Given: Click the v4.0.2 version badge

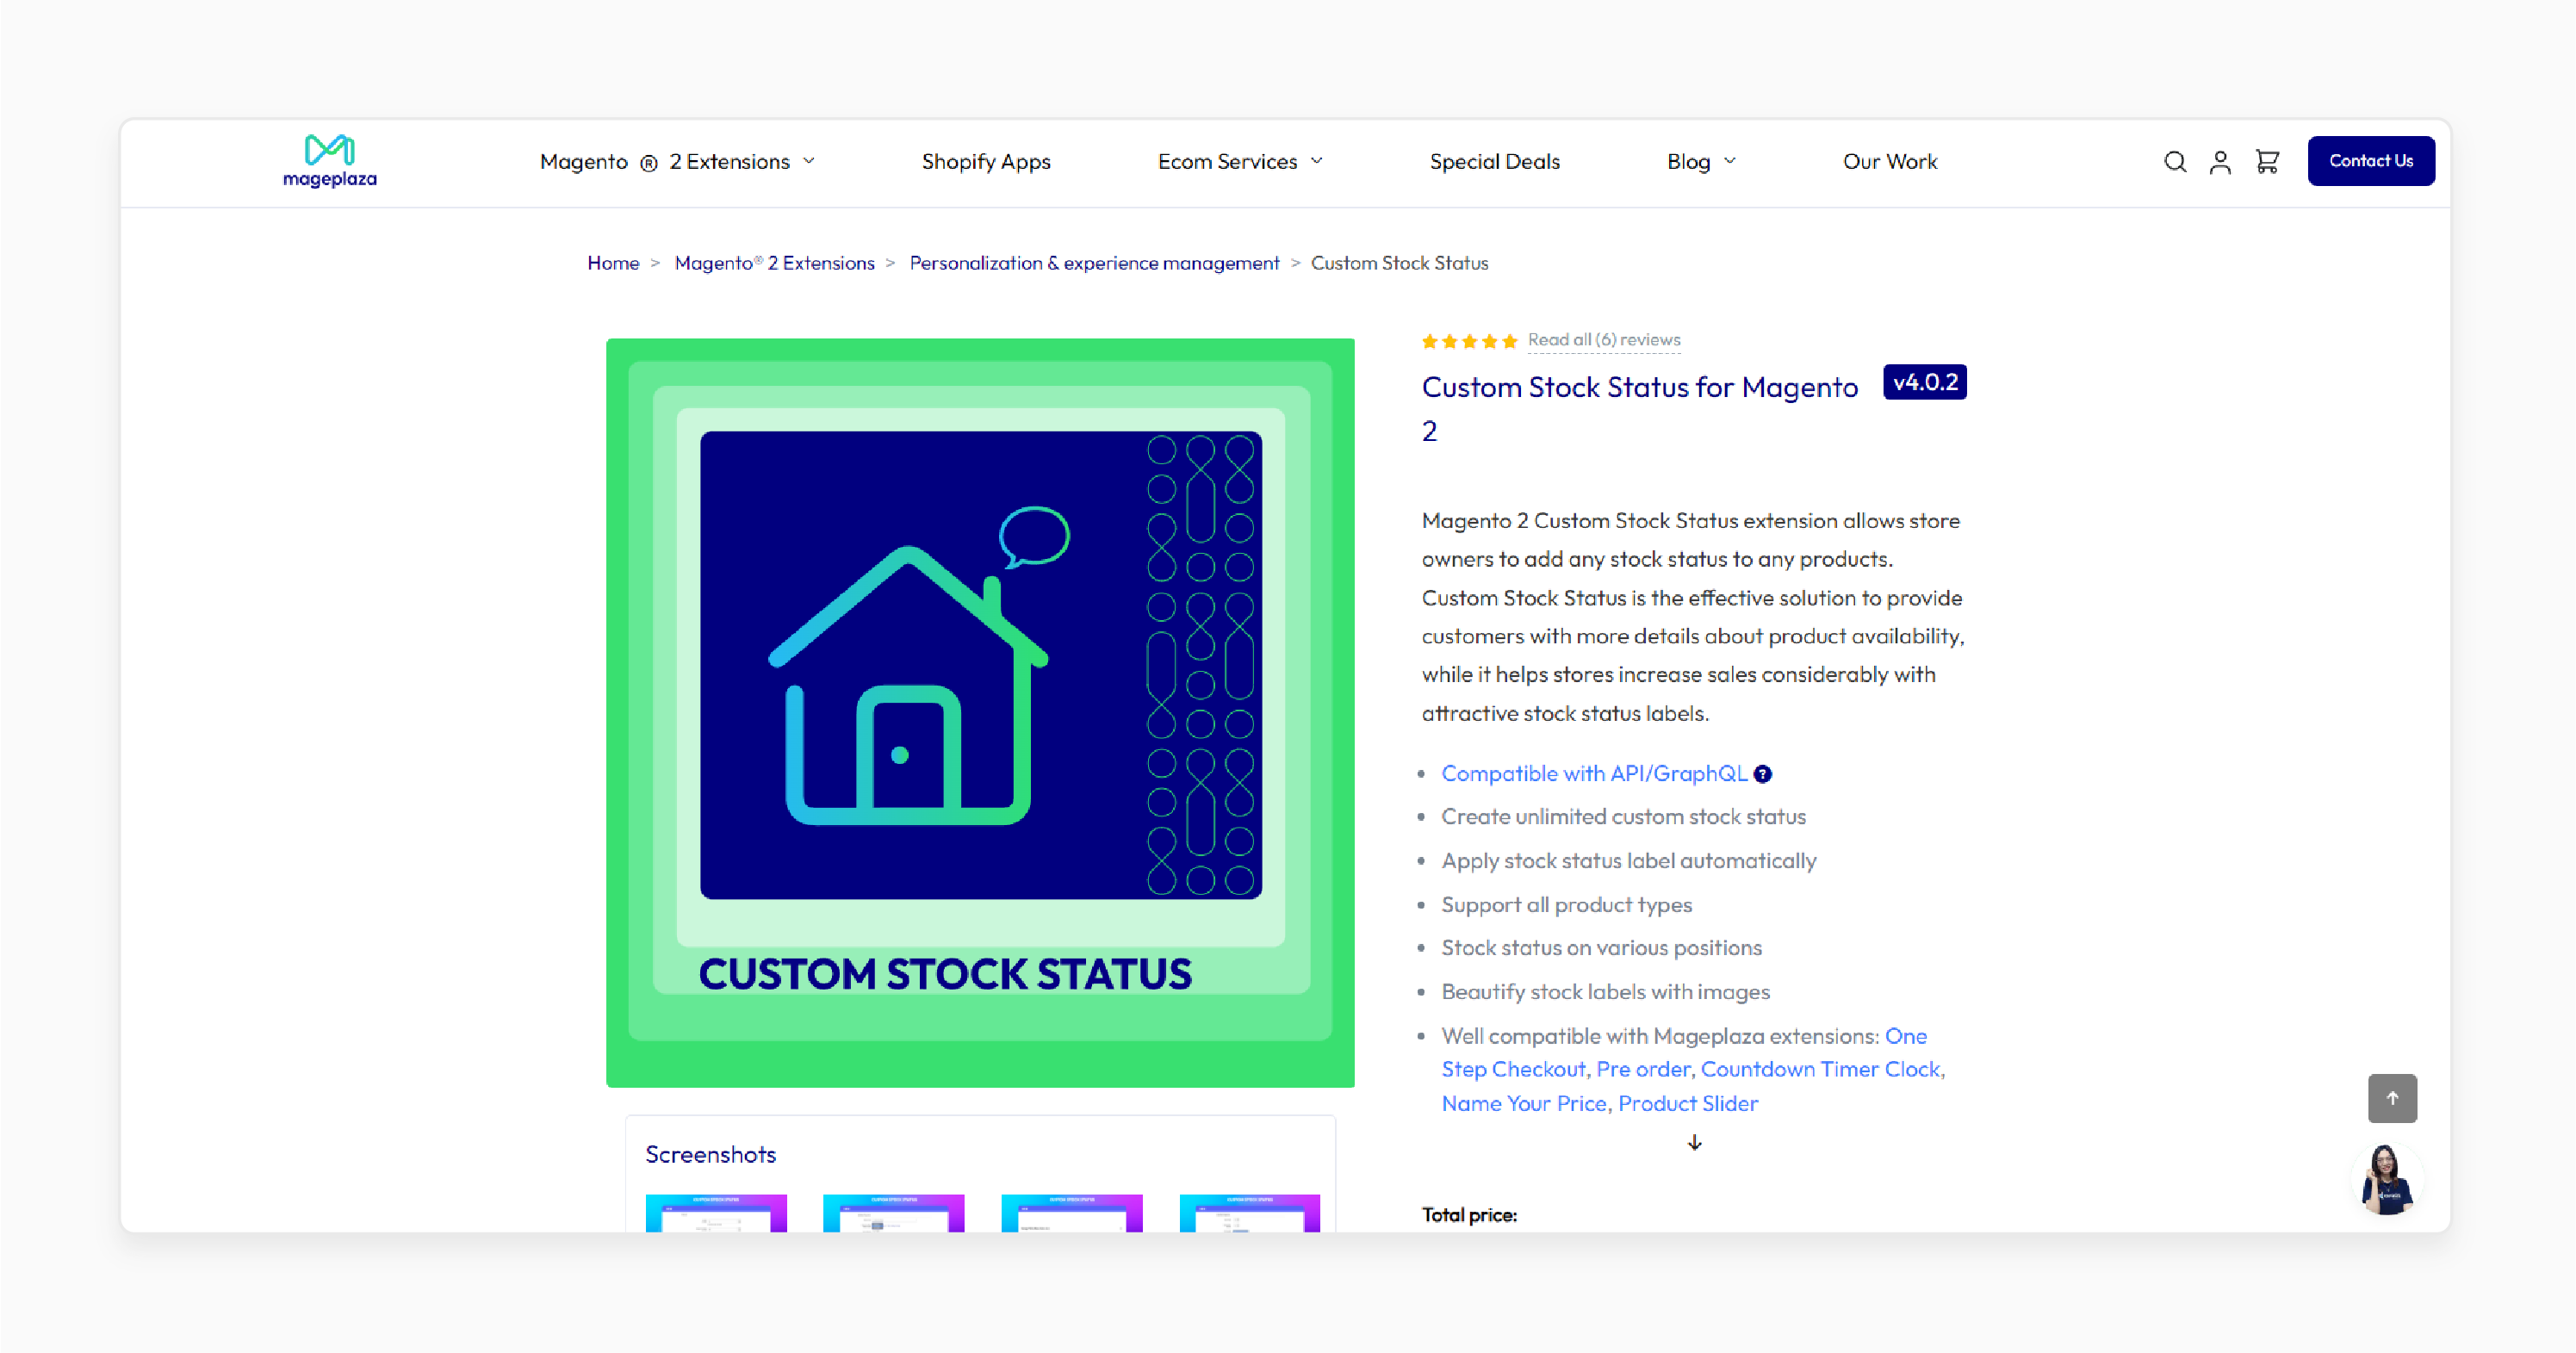Looking at the screenshot, I should [1924, 382].
